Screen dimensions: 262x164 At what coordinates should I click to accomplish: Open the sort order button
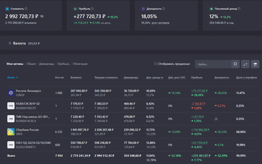246,64
